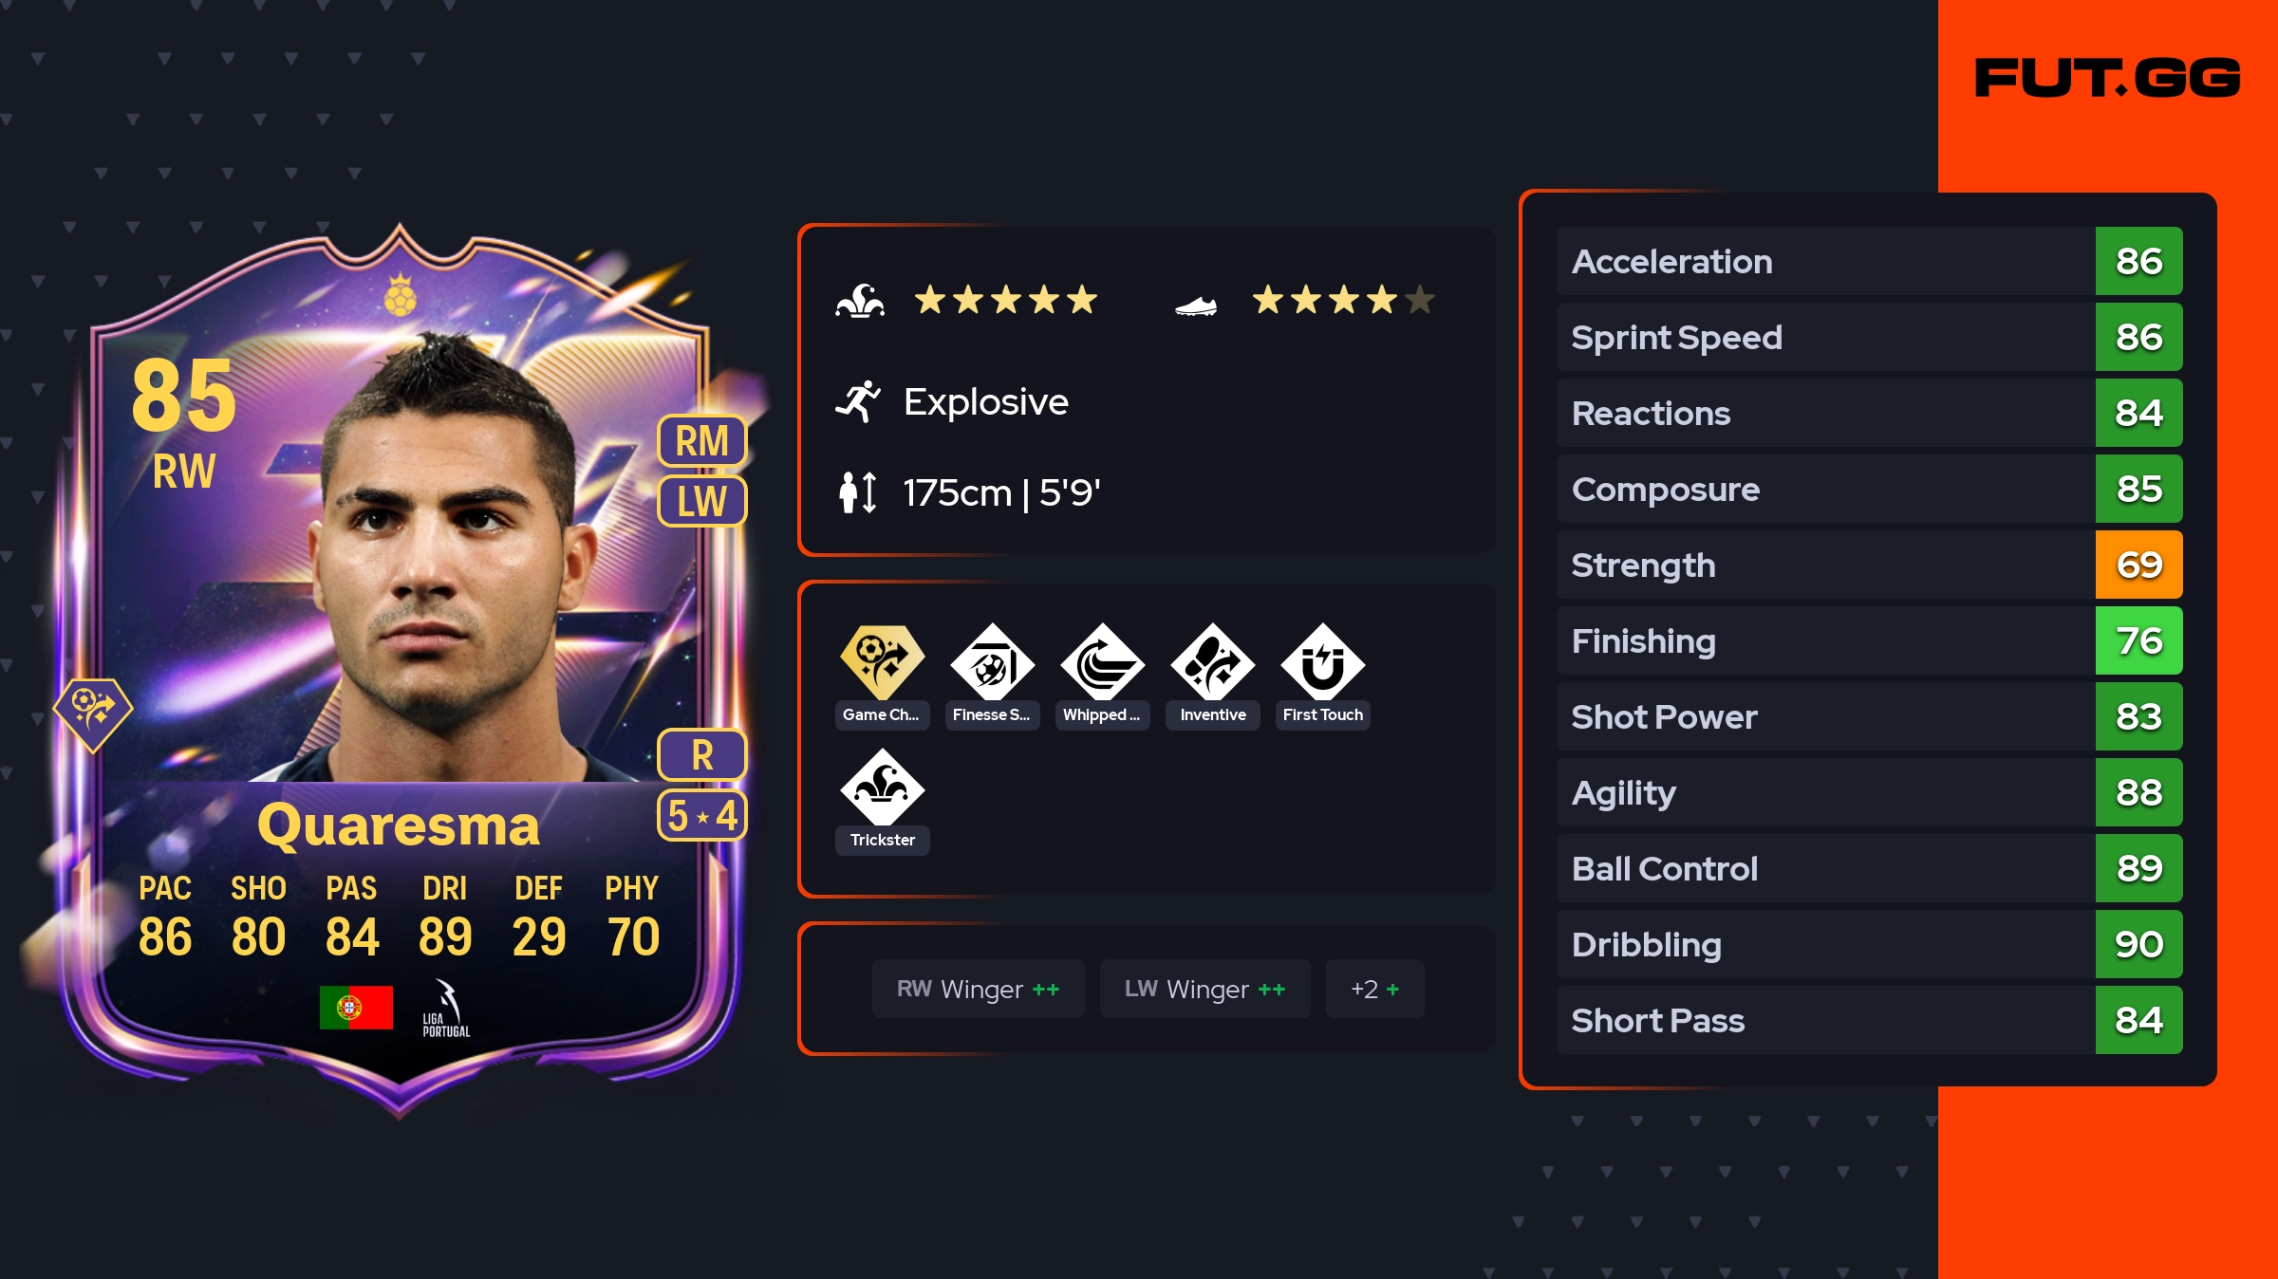Click the Portugal flag on card
This screenshot has width=2278, height=1279.
click(x=356, y=1008)
